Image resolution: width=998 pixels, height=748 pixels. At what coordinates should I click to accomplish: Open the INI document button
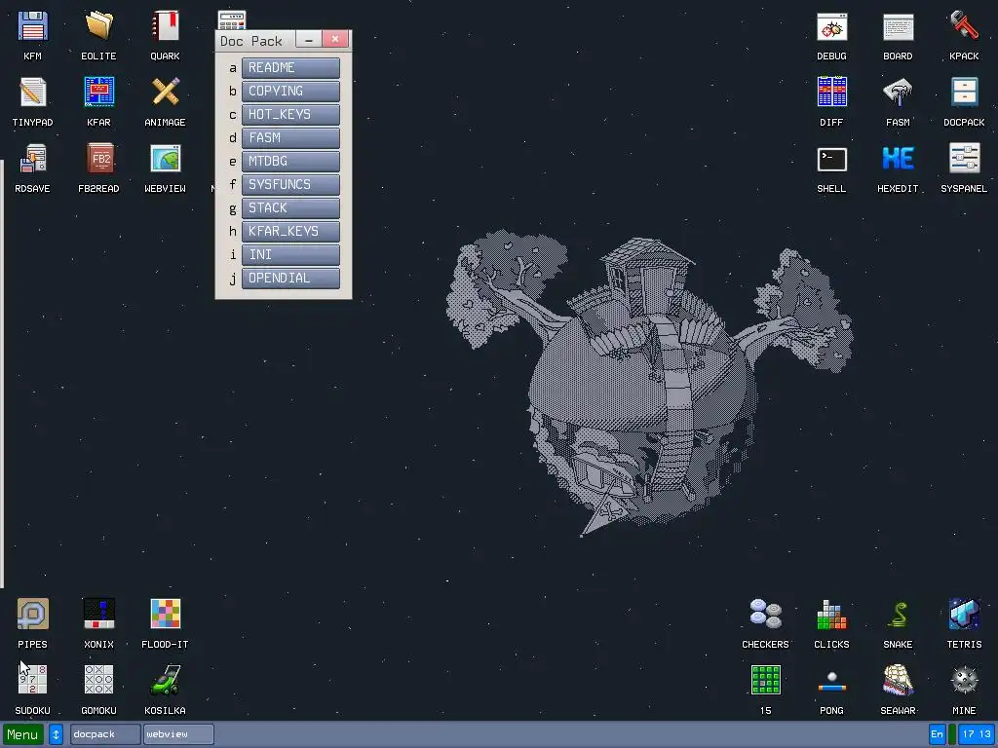click(290, 255)
